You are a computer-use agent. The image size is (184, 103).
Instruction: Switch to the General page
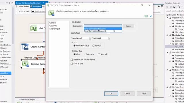pyautogui.click(x=53, y=23)
